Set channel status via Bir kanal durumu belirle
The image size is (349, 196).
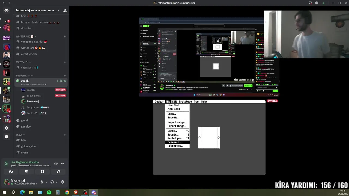pyautogui.click(x=34, y=85)
